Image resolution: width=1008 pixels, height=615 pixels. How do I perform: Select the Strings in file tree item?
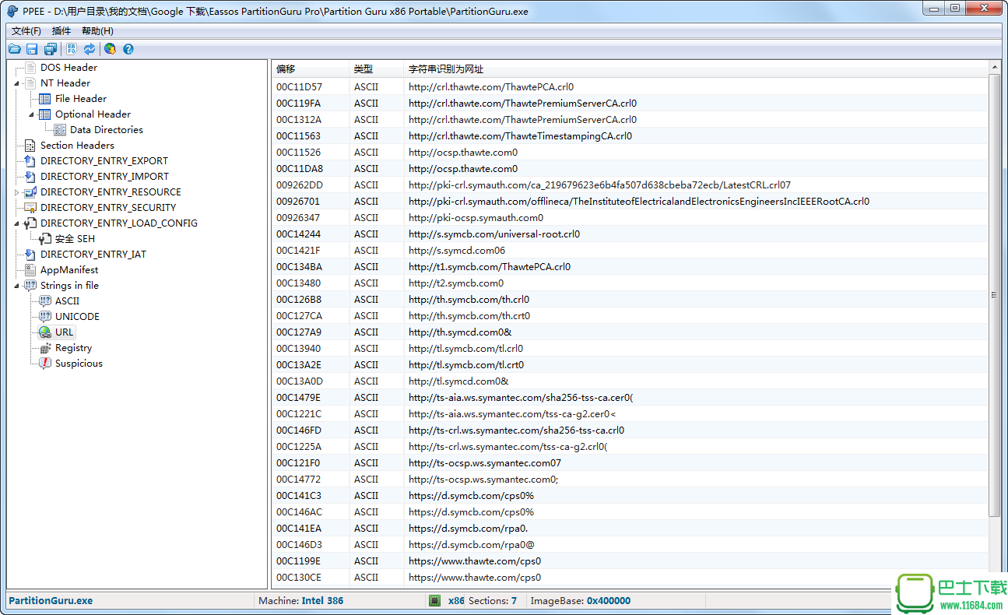69,286
